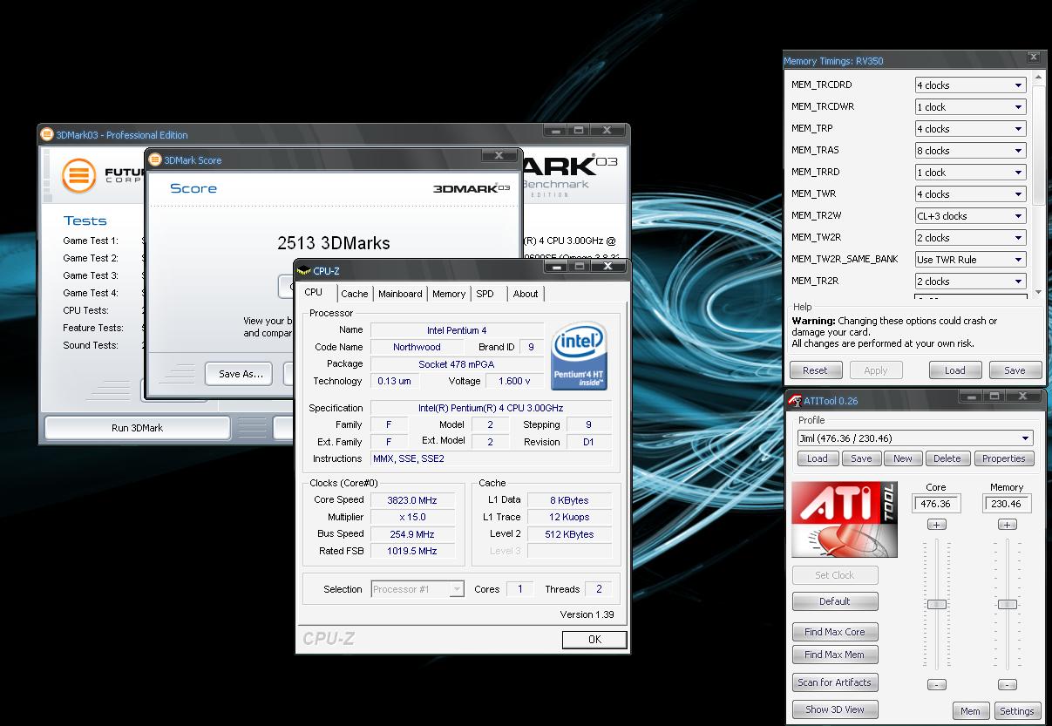Click the Rated FSB 1019.5 MHz value
This screenshot has width=1052, height=726.
pyautogui.click(x=412, y=551)
